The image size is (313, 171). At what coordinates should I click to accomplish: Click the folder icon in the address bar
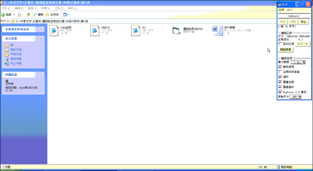pyautogui.click(x=13, y=21)
